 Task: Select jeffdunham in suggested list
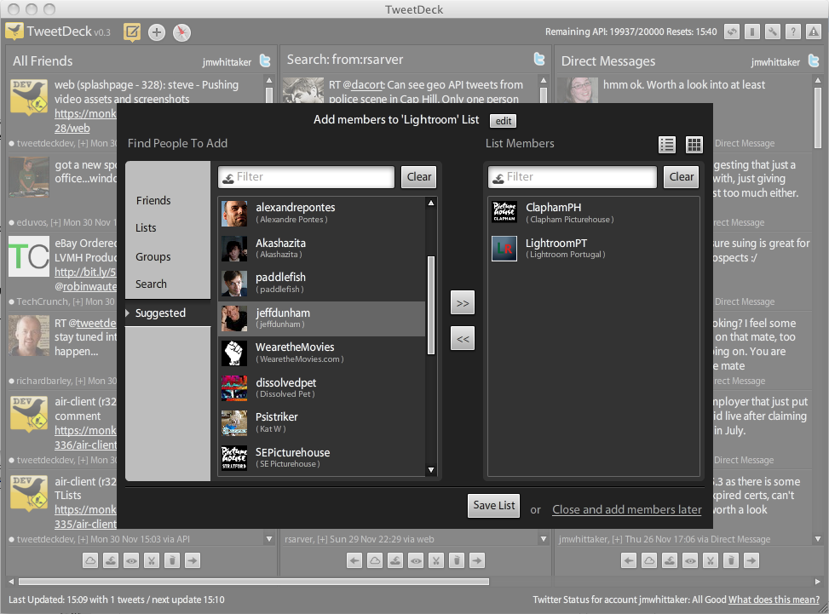tap(321, 318)
